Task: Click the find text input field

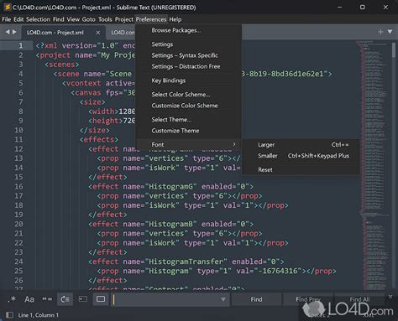Action: pyautogui.click(x=170, y=299)
